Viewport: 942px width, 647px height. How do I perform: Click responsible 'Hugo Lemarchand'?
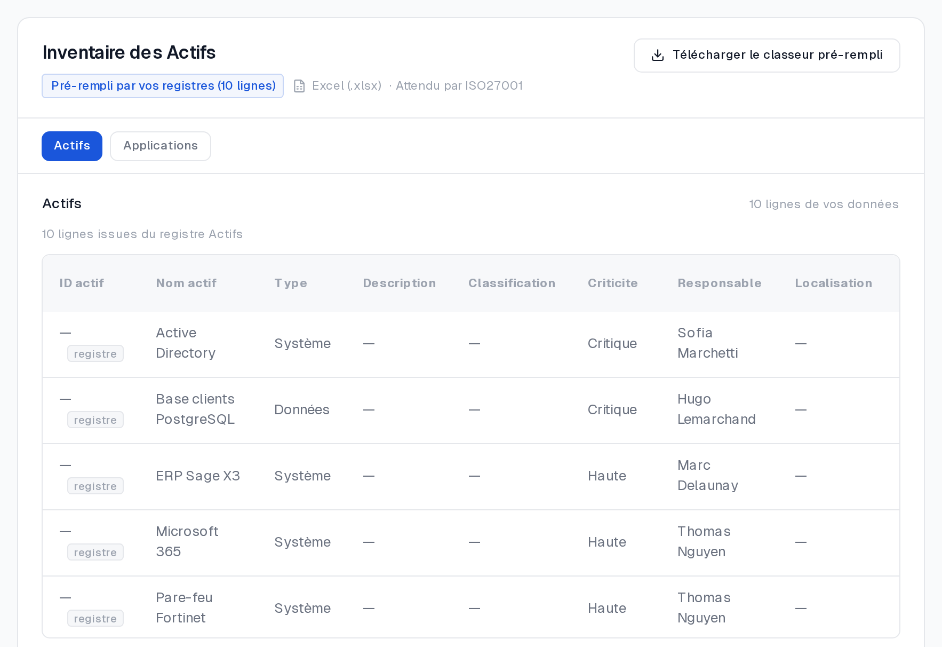(716, 409)
